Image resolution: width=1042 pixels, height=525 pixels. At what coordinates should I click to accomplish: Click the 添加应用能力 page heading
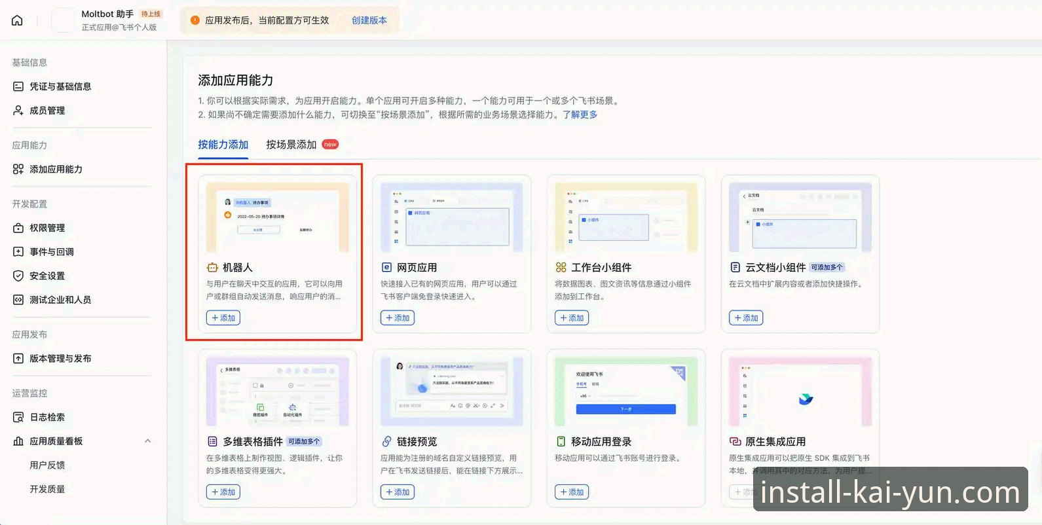(236, 81)
